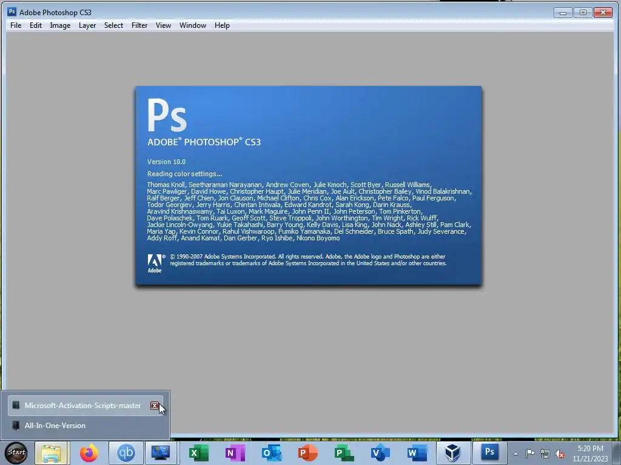Open the network tray icon

tap(545, 453)
